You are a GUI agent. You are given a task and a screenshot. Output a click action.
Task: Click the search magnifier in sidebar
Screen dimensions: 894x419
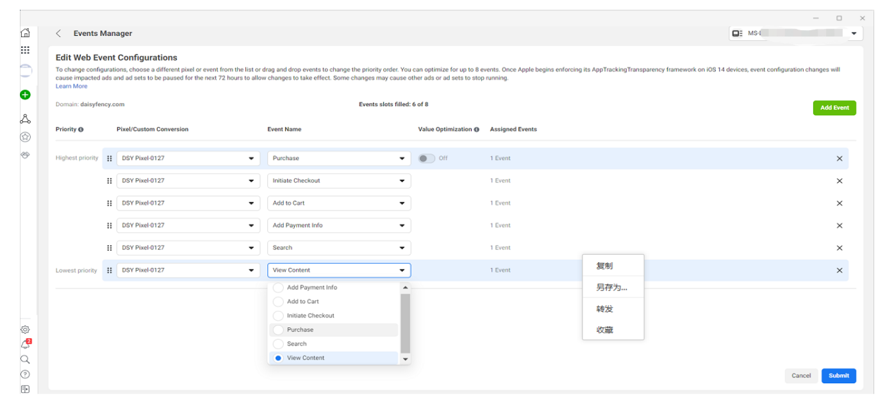[x=25, y=359]
